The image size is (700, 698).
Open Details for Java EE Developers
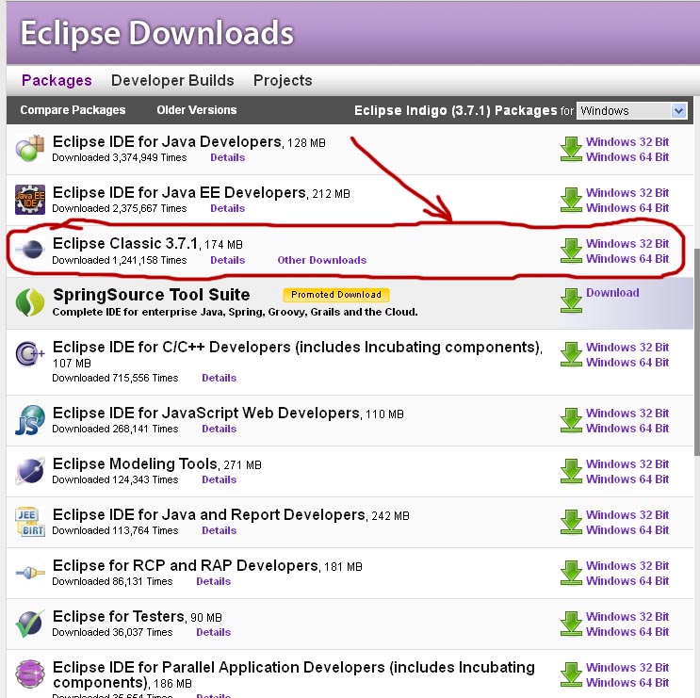(228, 208)
